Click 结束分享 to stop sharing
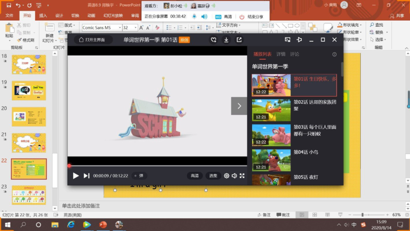The height and width of the screenshot is (231, 410). (x=251, y=17)
